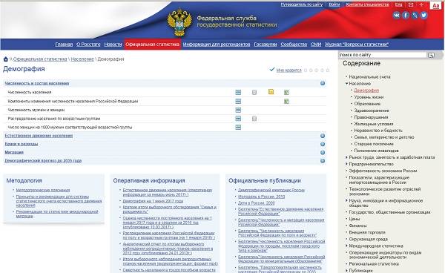Click the Мне нравится link
The width and height of the screenshot is (445, 273).
click(289, 70)
